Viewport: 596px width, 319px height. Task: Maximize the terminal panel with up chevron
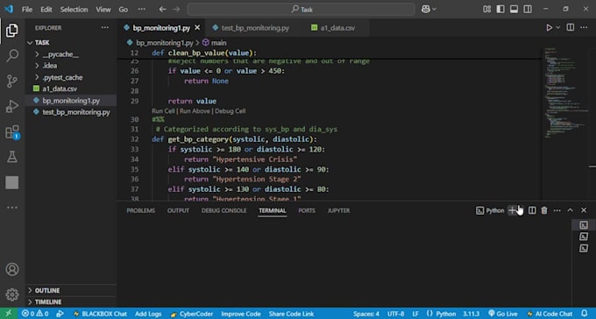point(571,210)
